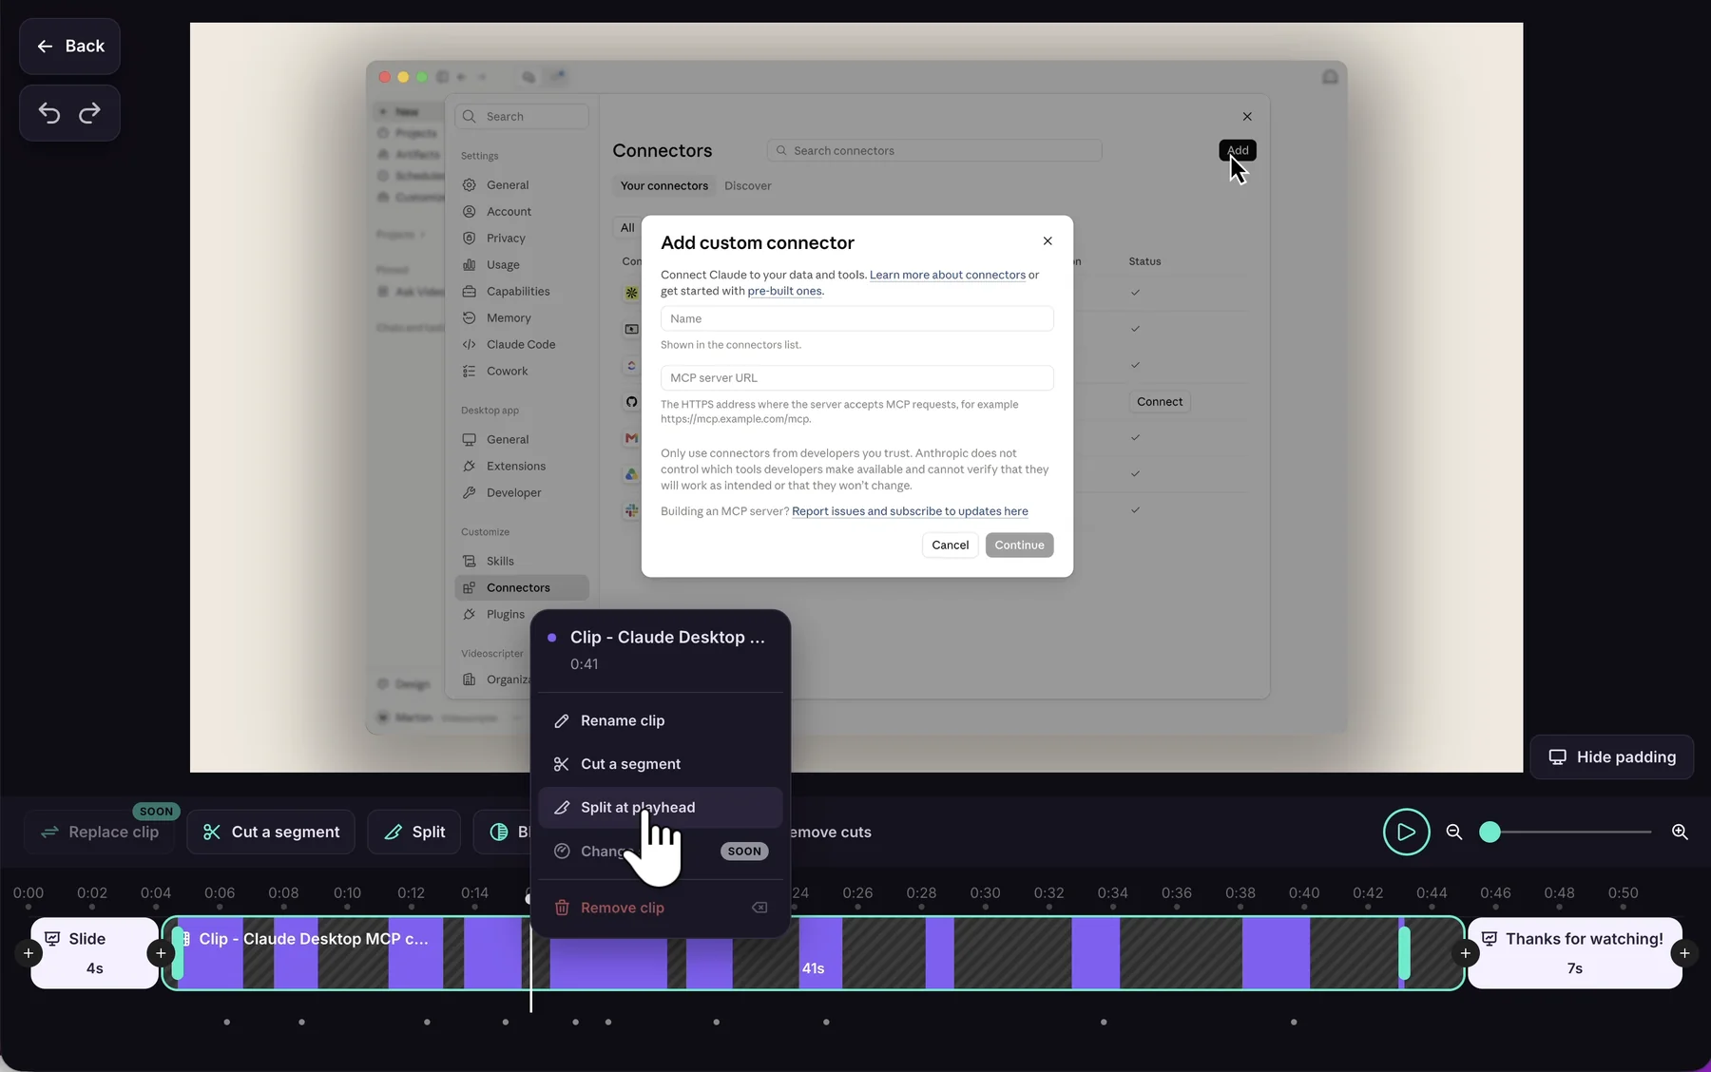Click the Back button

tap(69, 46)
